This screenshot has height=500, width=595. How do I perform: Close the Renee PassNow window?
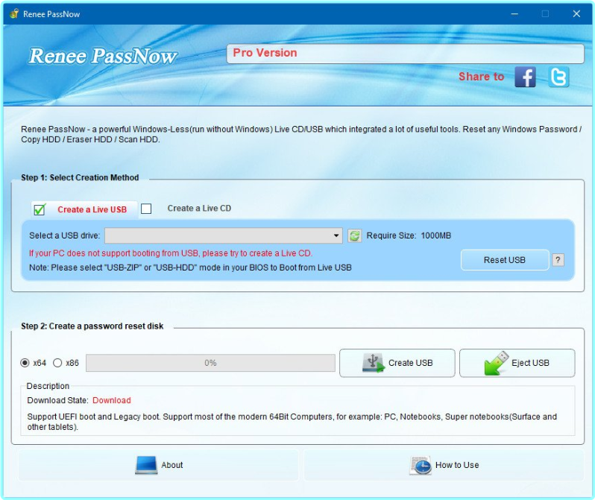point(577,13)
